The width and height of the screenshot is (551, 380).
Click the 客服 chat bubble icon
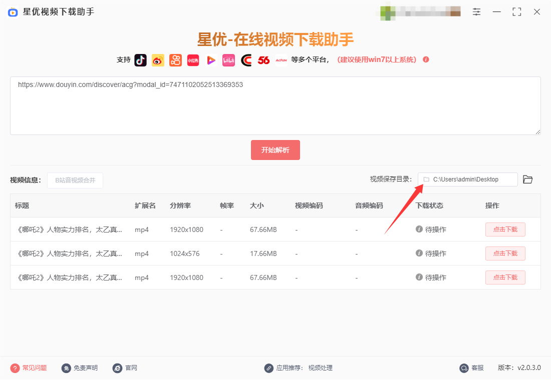[464, 368]
